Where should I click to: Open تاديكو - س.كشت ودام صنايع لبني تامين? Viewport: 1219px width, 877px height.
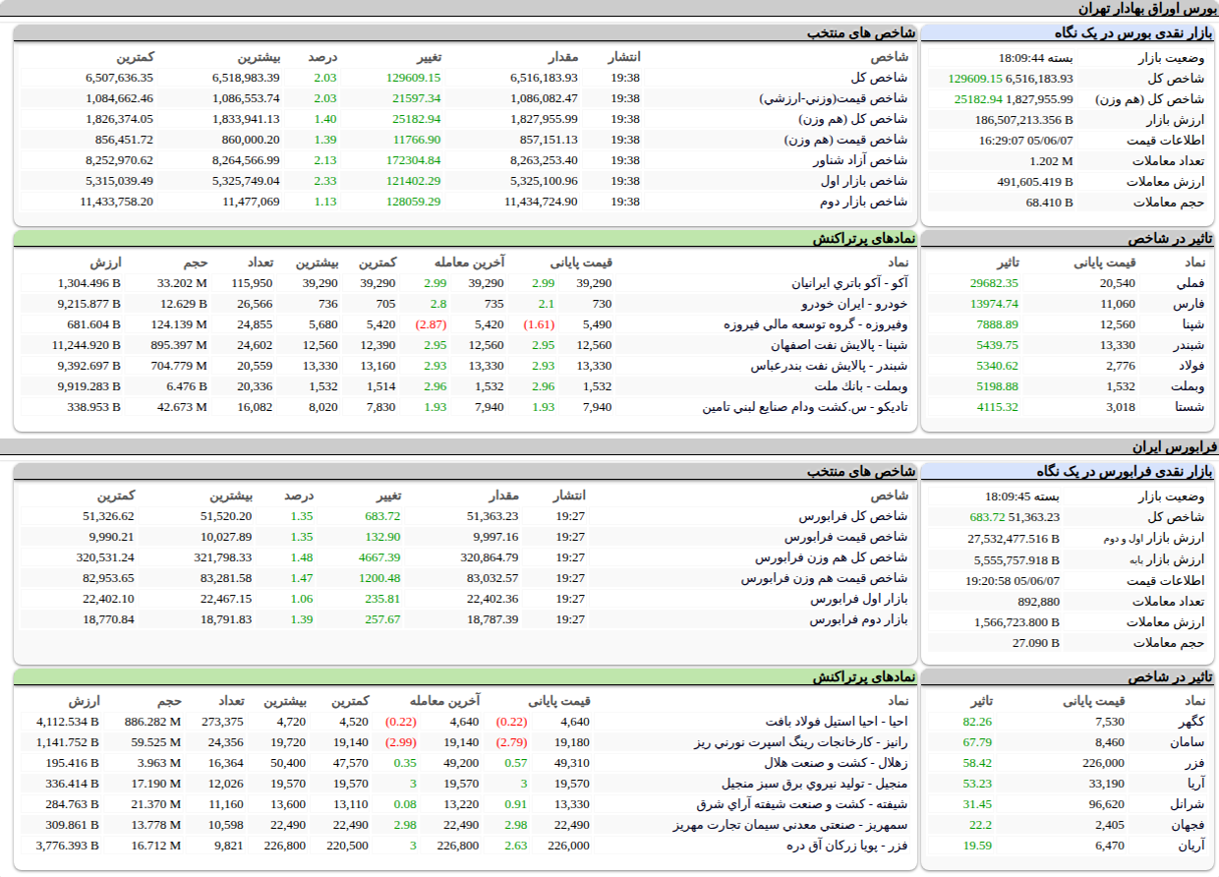tap(806, 407)
